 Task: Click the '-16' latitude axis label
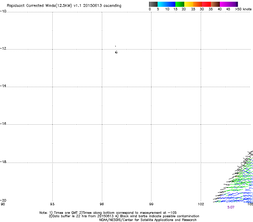3,124
